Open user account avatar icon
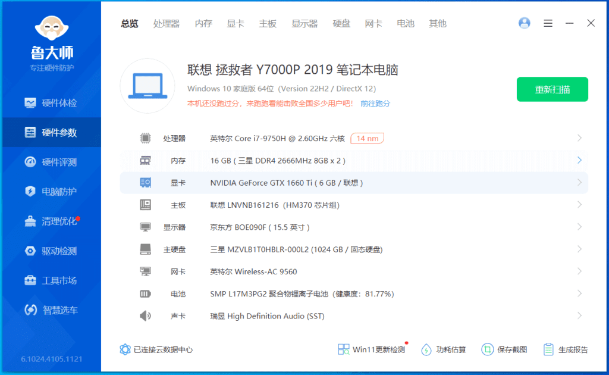The image size is (609, 375). pos(525,23)
